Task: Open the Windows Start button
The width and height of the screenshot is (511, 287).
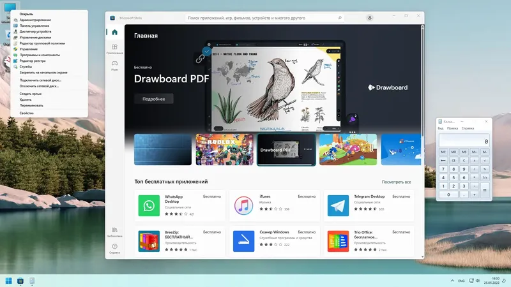Action: (x=9, y=281)
